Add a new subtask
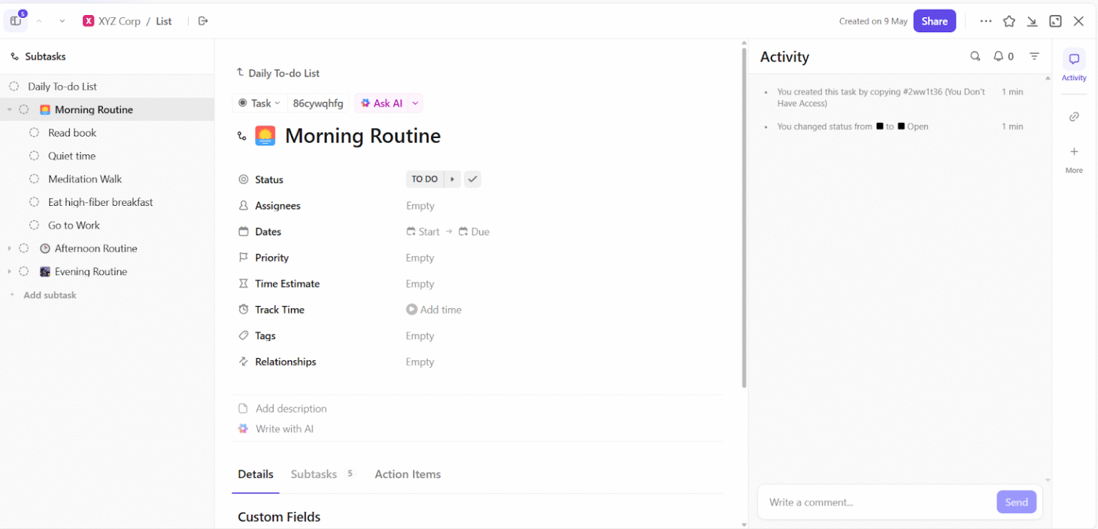 (x=50, y=295)
